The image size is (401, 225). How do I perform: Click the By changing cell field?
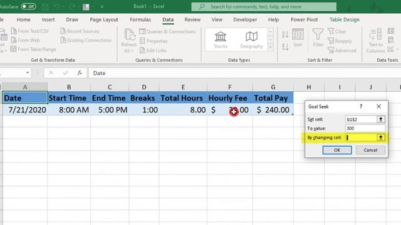tap(361, 137)
